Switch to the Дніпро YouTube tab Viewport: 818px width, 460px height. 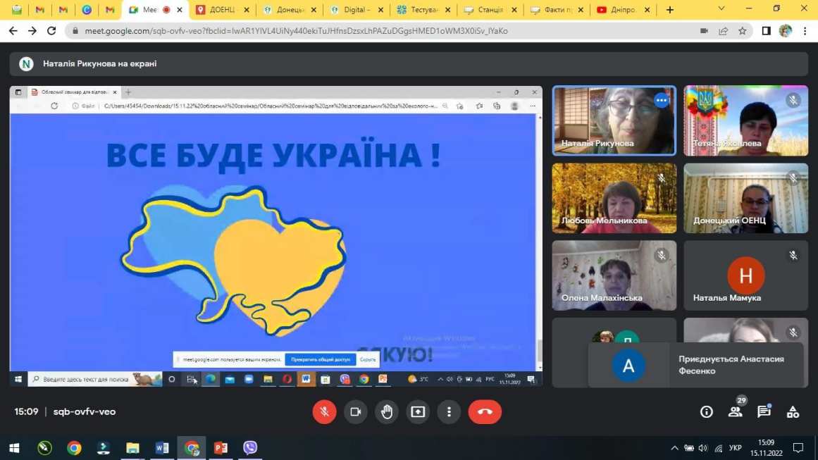(623, 10)
